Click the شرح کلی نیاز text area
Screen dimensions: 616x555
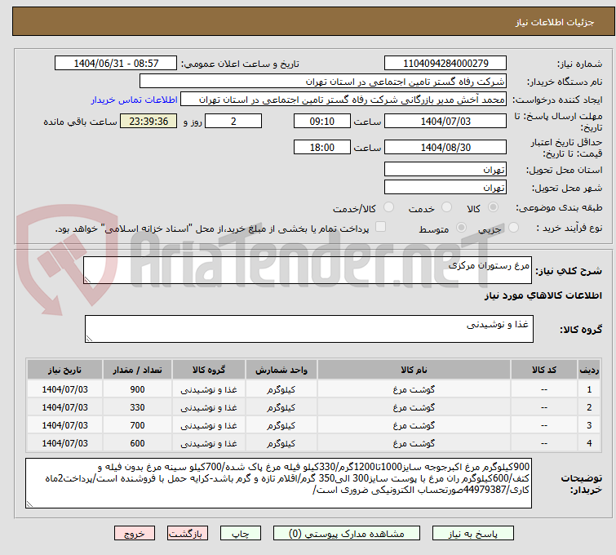pyautogui.click(x=308, y=271)
